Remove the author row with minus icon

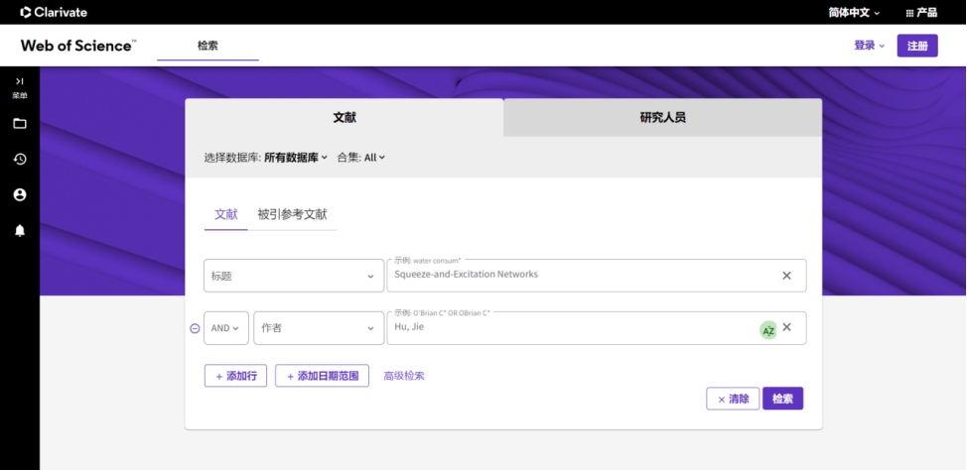click(195, 328)
